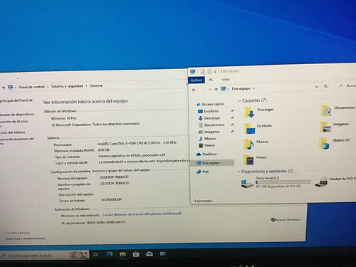Click the Buscar search box in Explorer
Image resolution: width=356 pixels, height=267 pixels.
pyautogui.click(x=345, y=85)
